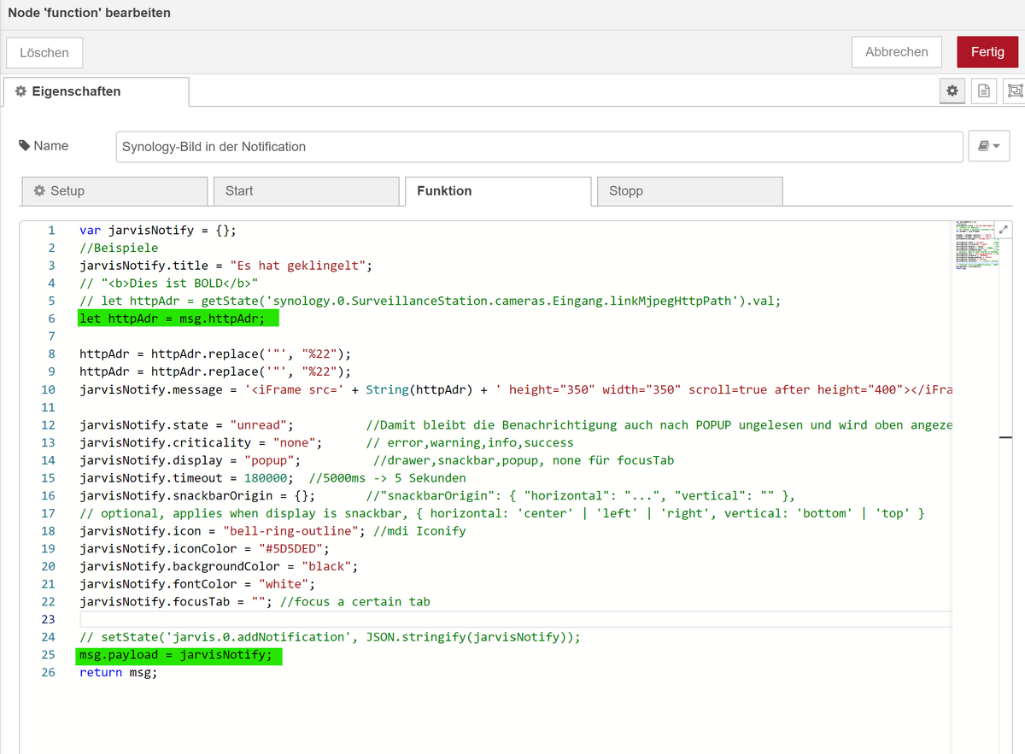Screen dimensions: 1025x754
Task: Click line 8 httpAdr.replace statement
Action: 215,354
